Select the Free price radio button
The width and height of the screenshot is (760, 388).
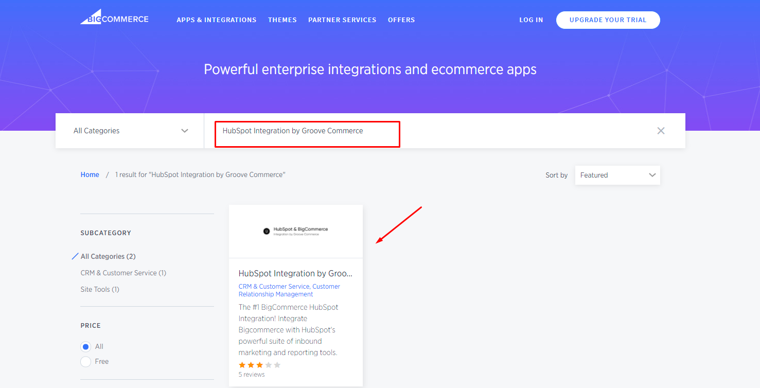[86, 362]
